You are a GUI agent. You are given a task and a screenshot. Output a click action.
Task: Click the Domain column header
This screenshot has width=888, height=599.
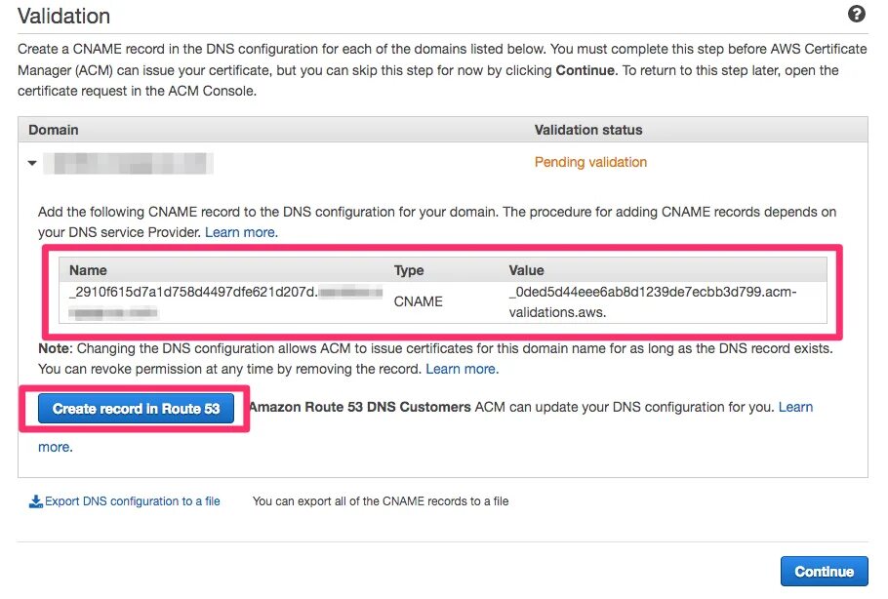click(x=54, y=130)
